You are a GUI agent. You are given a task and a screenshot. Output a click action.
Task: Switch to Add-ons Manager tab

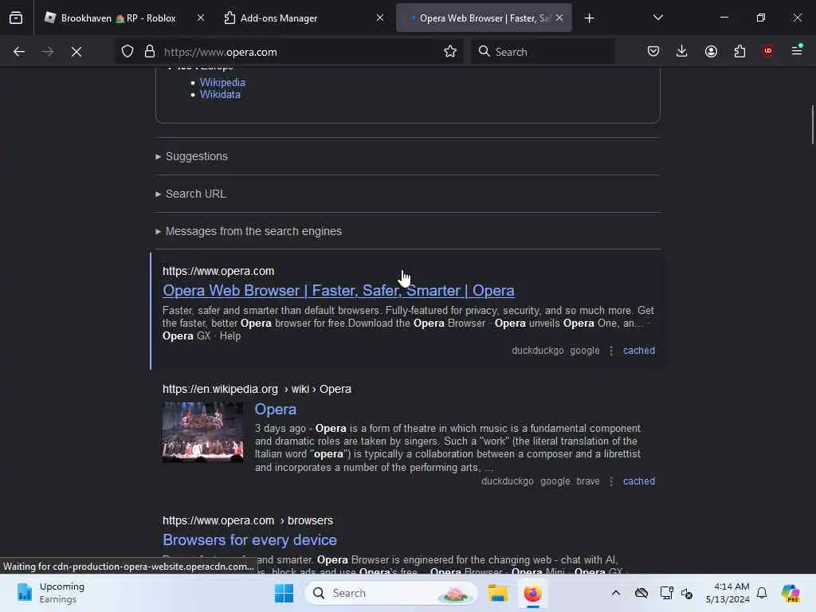[278, 18]
